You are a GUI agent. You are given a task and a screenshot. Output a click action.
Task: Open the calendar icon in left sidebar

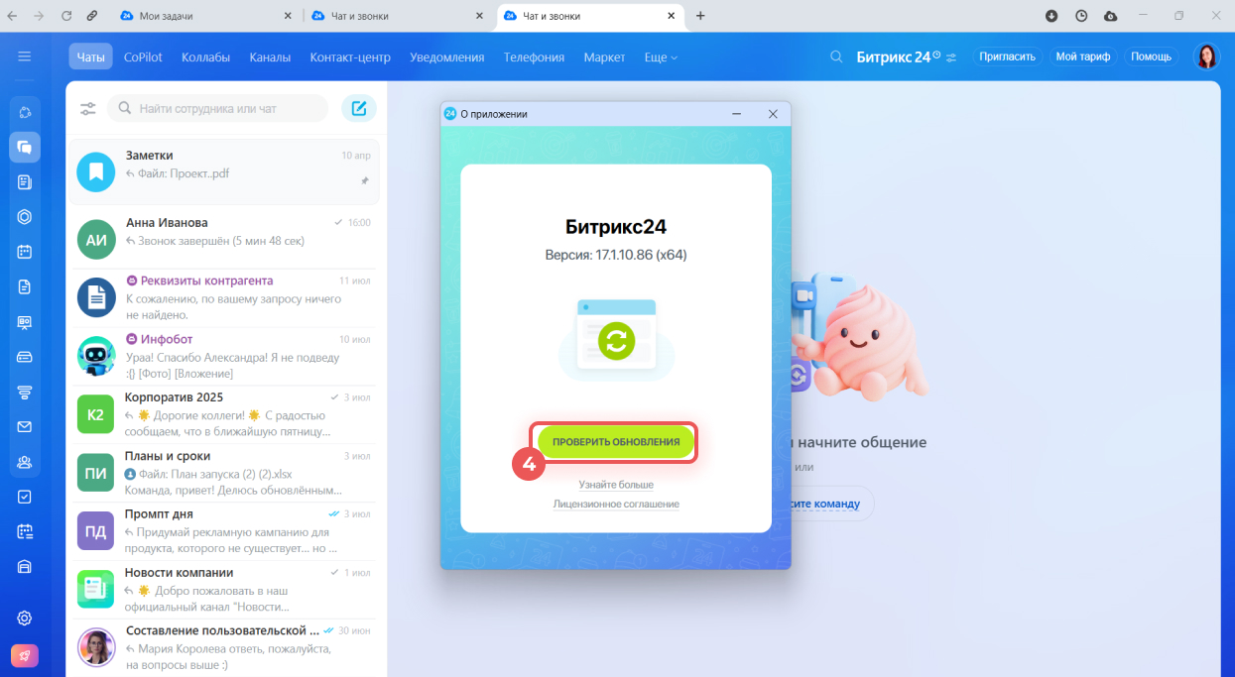tap(25, 252)
